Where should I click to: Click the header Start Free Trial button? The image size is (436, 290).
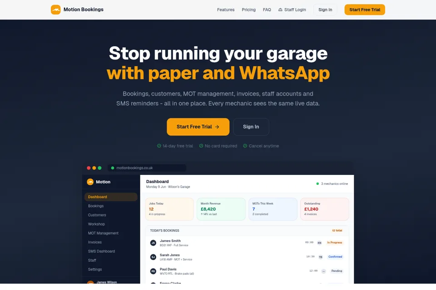[365, 10]
